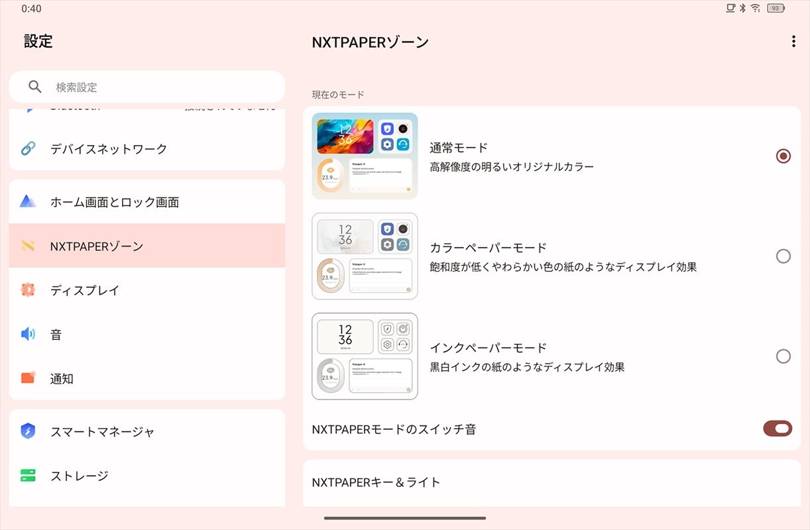Open NXTPAPERキー＆ライト settings
Screen dimensions: 810x530
(x=552, y=482)
